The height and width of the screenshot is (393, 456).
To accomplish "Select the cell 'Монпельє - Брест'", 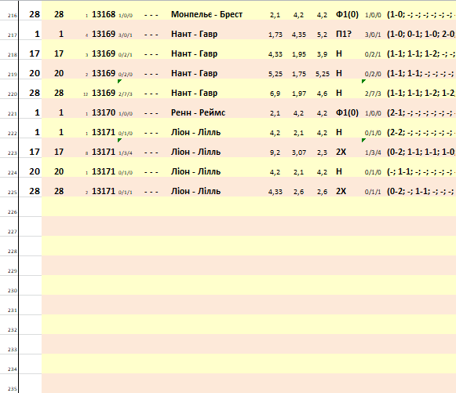I will click(x=206, y=14).
